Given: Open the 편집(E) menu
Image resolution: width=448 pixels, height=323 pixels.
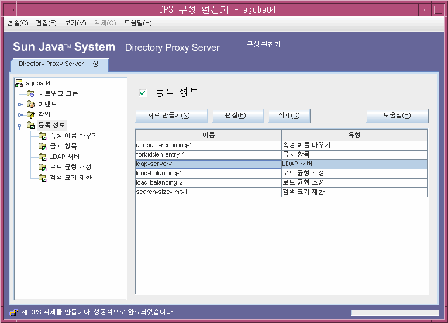Looking at the screenshot, I should click(46, 23).
